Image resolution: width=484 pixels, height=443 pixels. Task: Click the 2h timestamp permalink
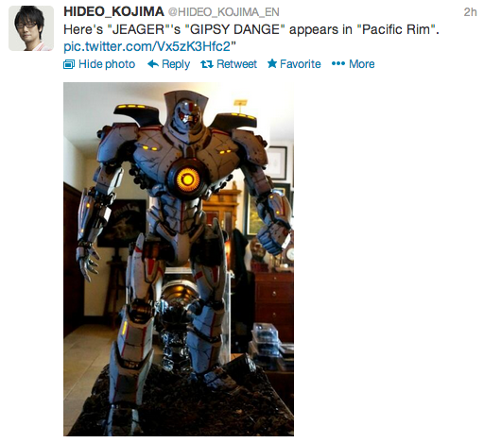pos(470,12)
